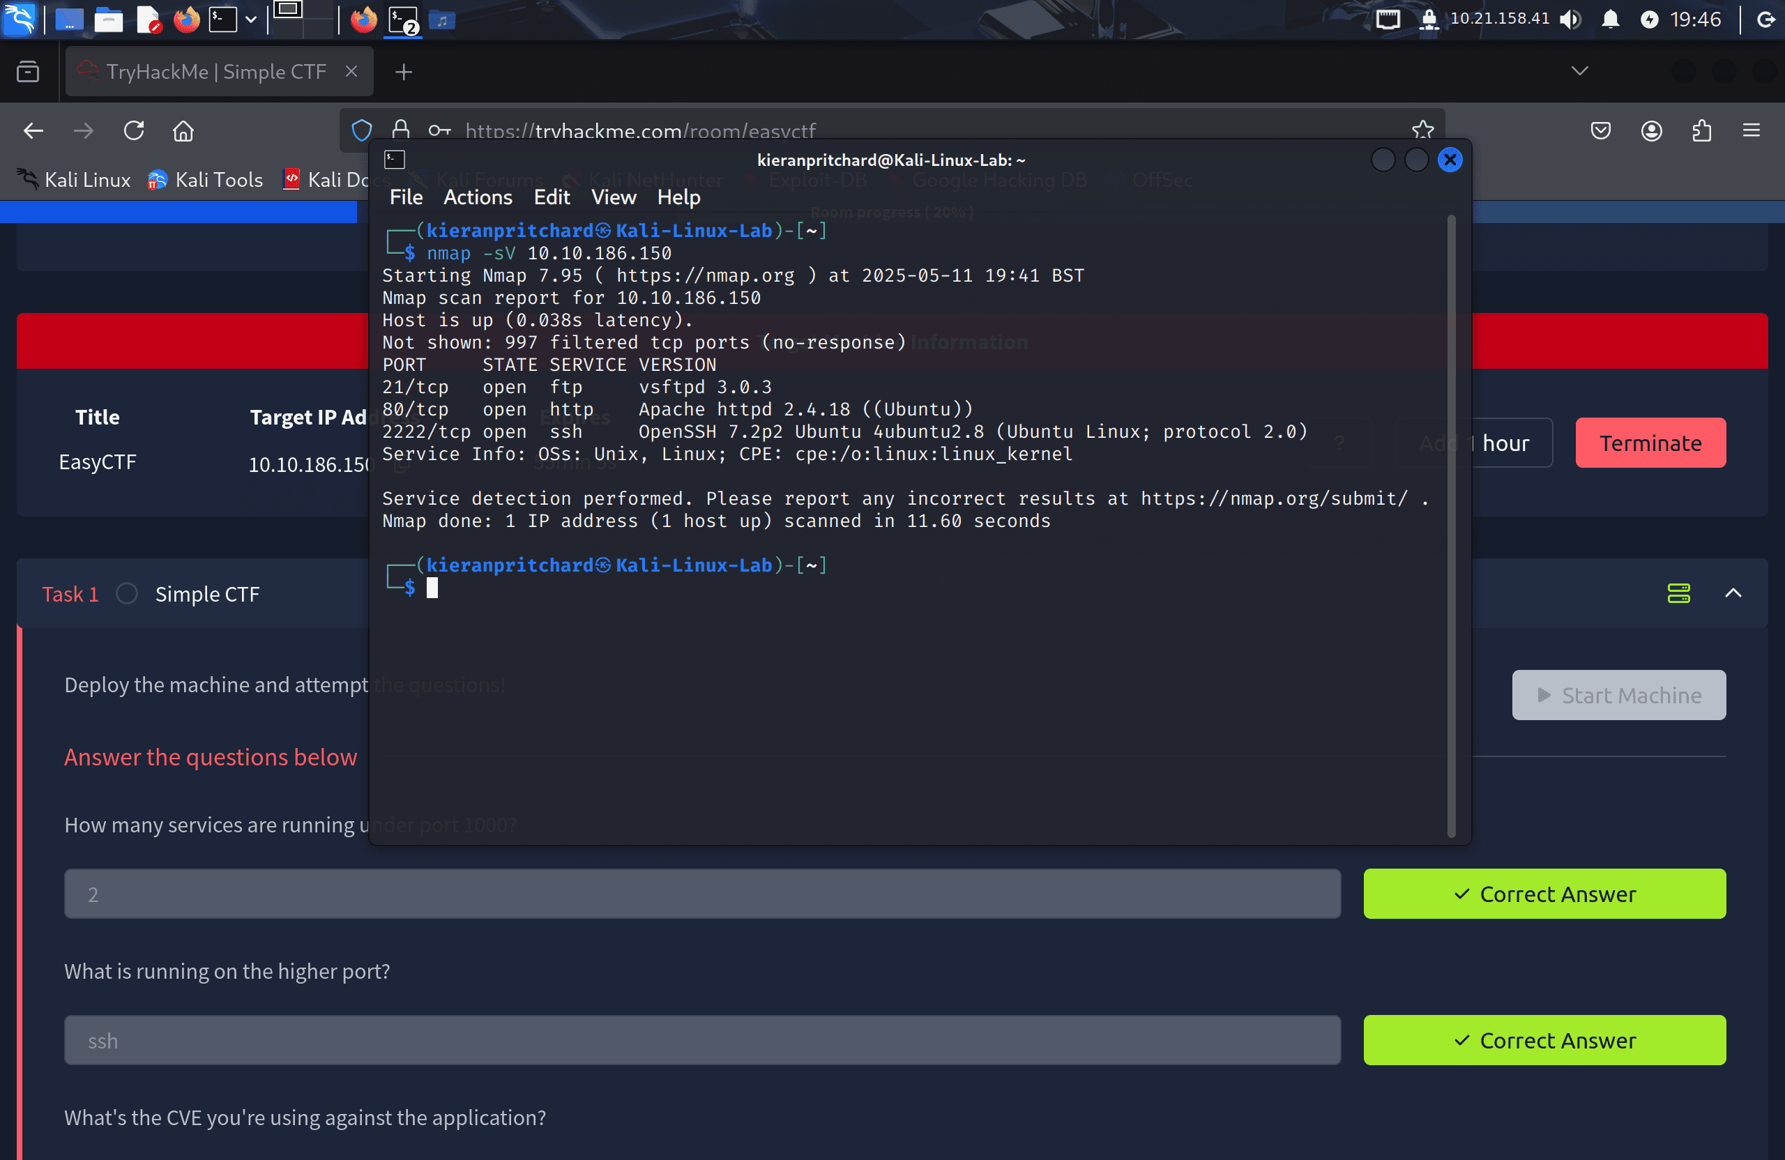Image resolution: width=1785 pixels, height=1160 pixels.
Task: Go forward in Firefox
Action: [x=84, y=131]
